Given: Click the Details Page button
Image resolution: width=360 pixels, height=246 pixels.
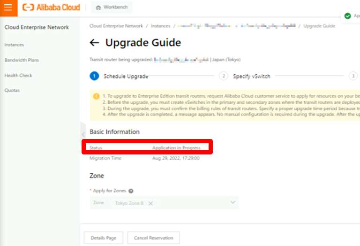Looking at the screenshot, I should [x=104, y=238].
